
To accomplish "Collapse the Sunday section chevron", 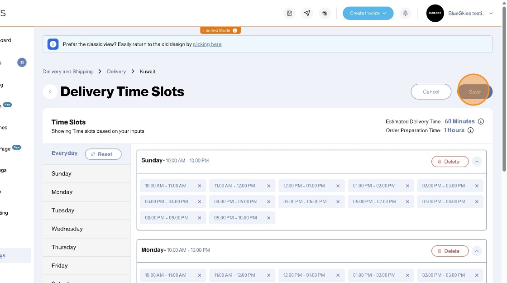I will pos(477,162).
